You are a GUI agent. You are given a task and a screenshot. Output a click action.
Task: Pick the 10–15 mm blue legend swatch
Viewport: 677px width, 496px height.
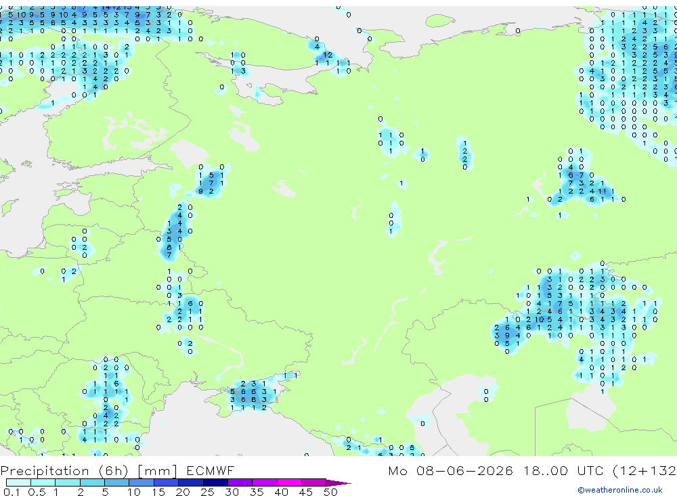pyautogui.click(x=141, y=482)
